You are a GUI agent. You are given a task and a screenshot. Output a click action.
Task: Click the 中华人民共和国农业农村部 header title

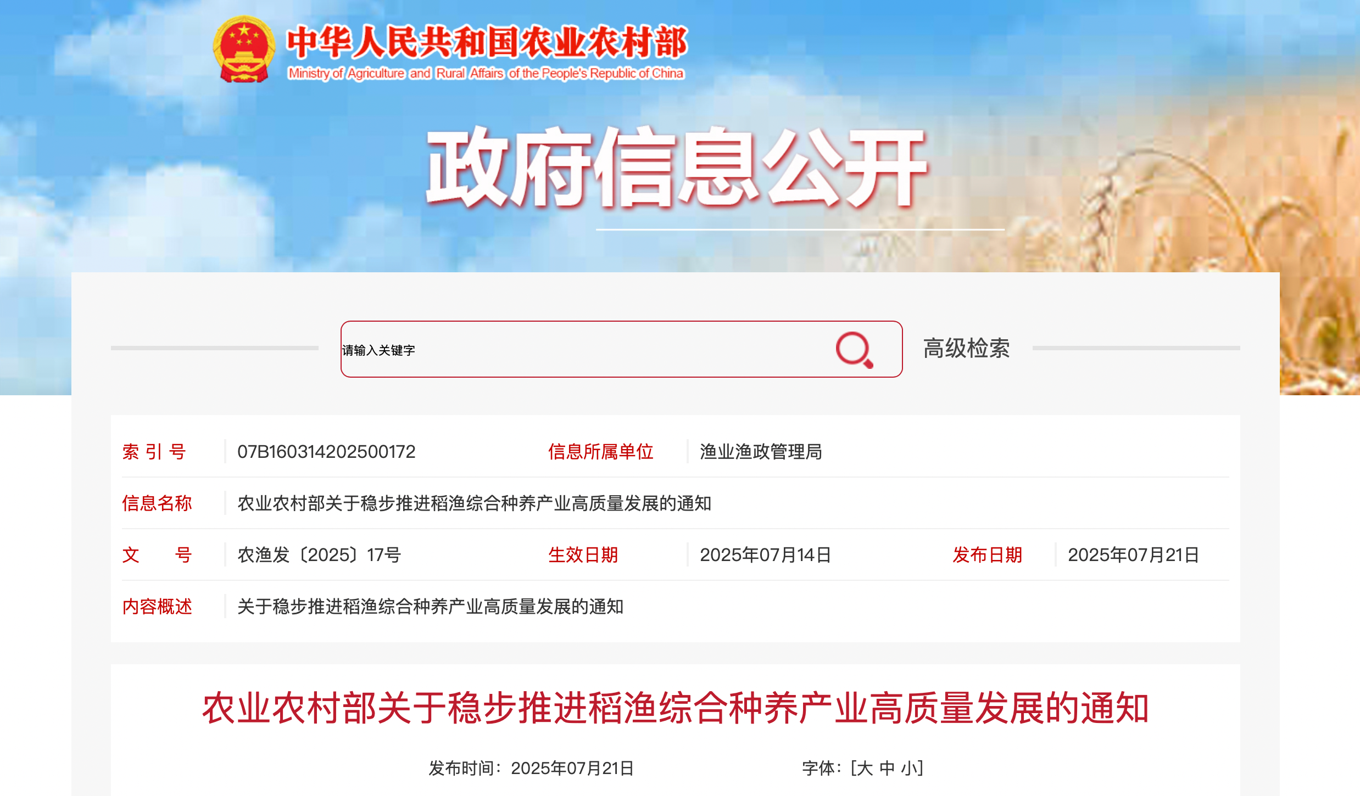[x=487, y=42]
